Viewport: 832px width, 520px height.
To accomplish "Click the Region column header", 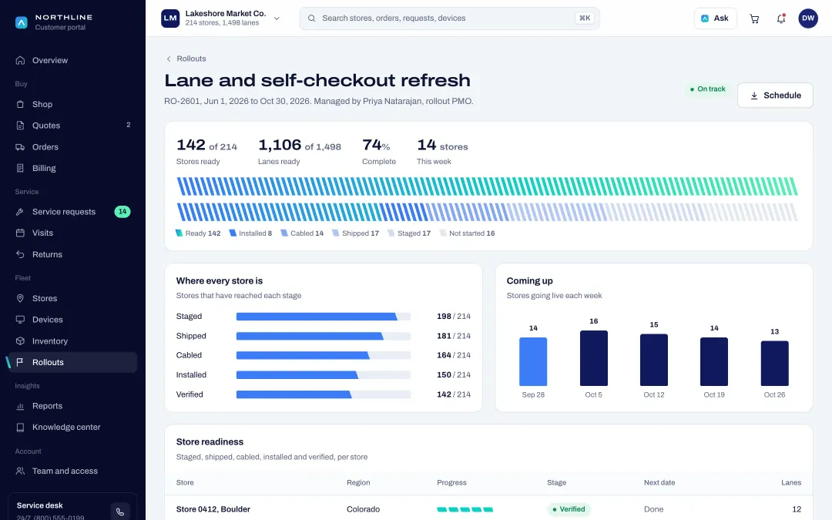I will pyautogui.click(x=358, y=483).
